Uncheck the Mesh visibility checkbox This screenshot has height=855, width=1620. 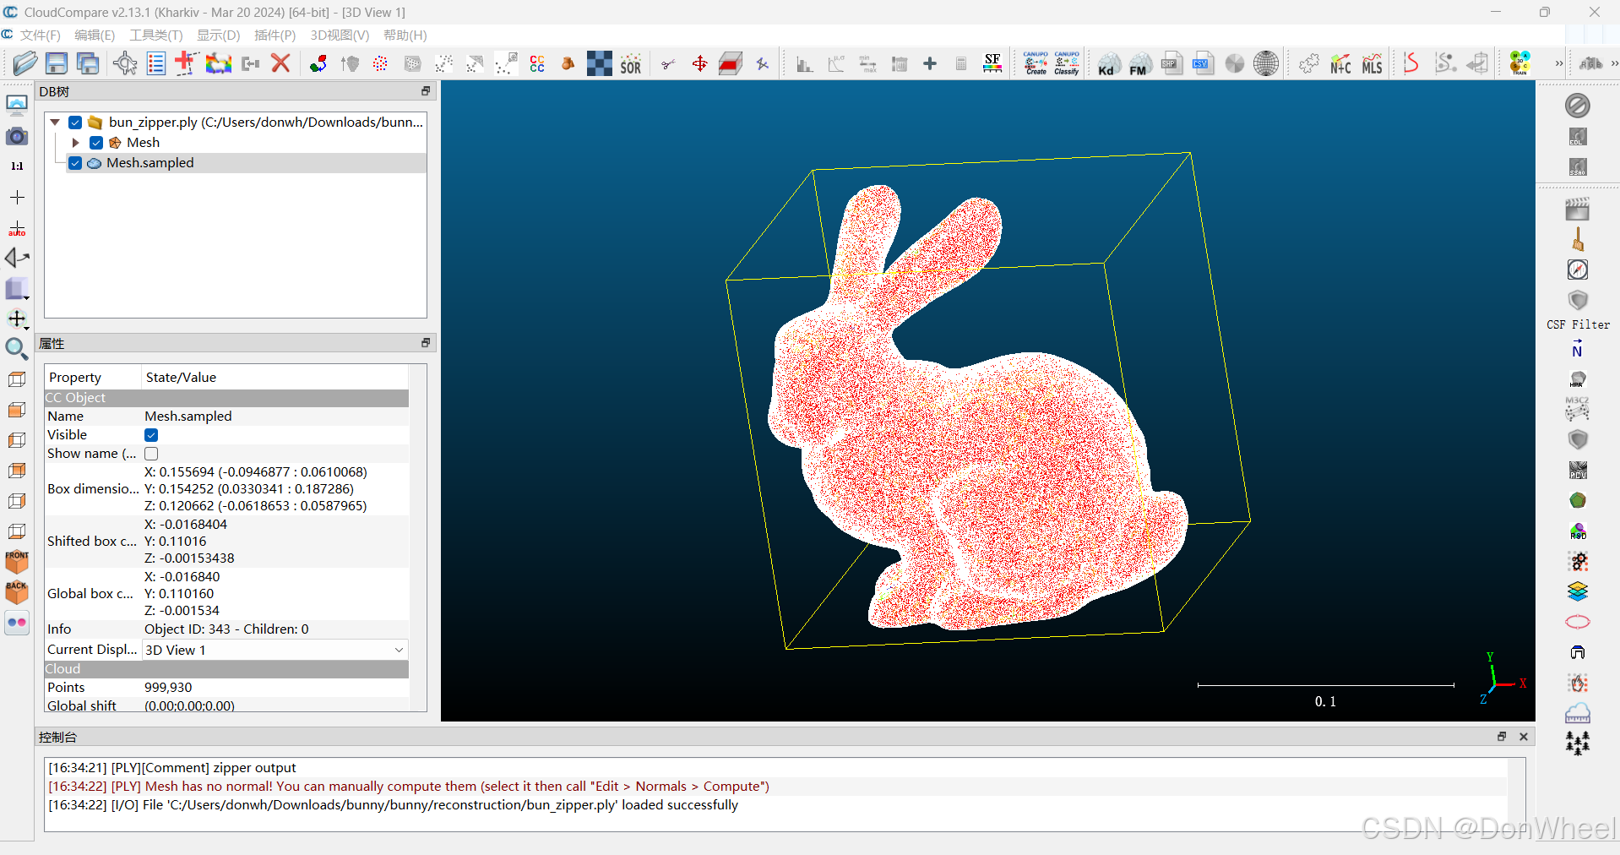click(96, 143)
